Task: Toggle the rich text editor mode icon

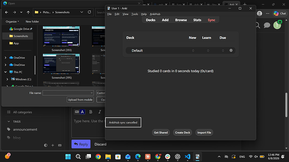Action: 77,111
